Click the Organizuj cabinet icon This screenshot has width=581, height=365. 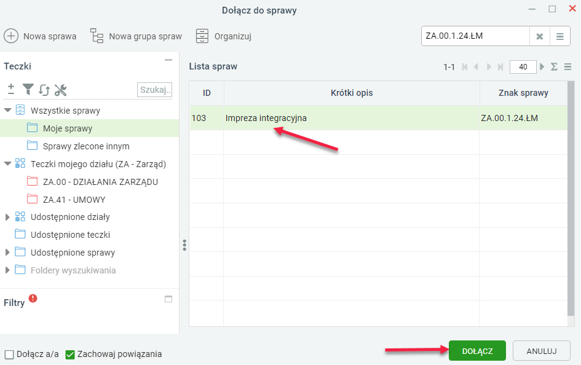202,36
